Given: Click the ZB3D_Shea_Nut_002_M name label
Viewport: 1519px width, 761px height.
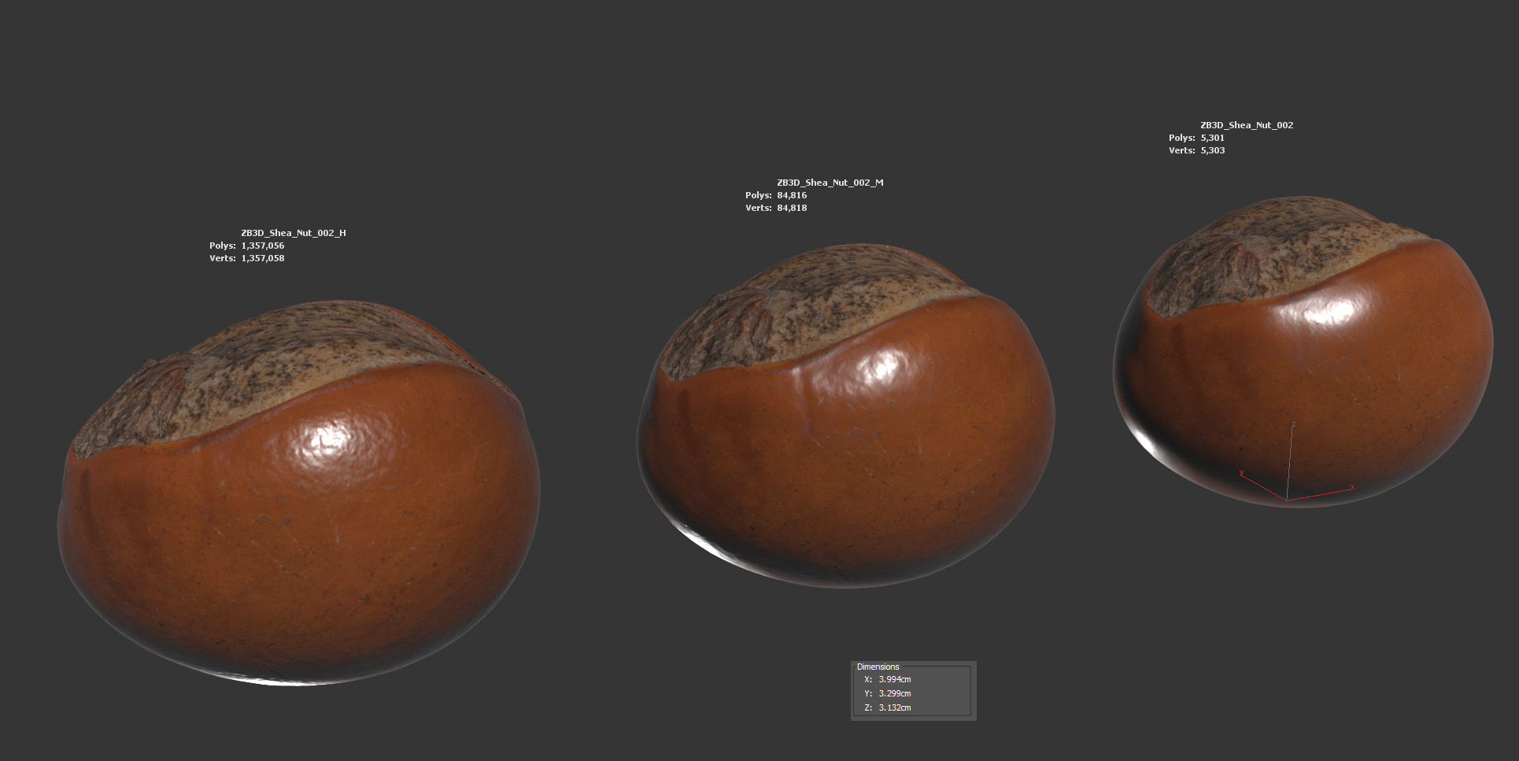Looking at the screenshot, I should (x=830, y=183).
